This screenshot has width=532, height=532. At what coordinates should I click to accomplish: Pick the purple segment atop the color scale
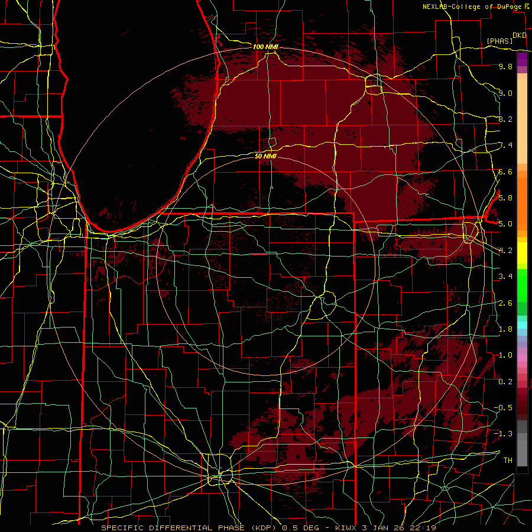[522, 59]
